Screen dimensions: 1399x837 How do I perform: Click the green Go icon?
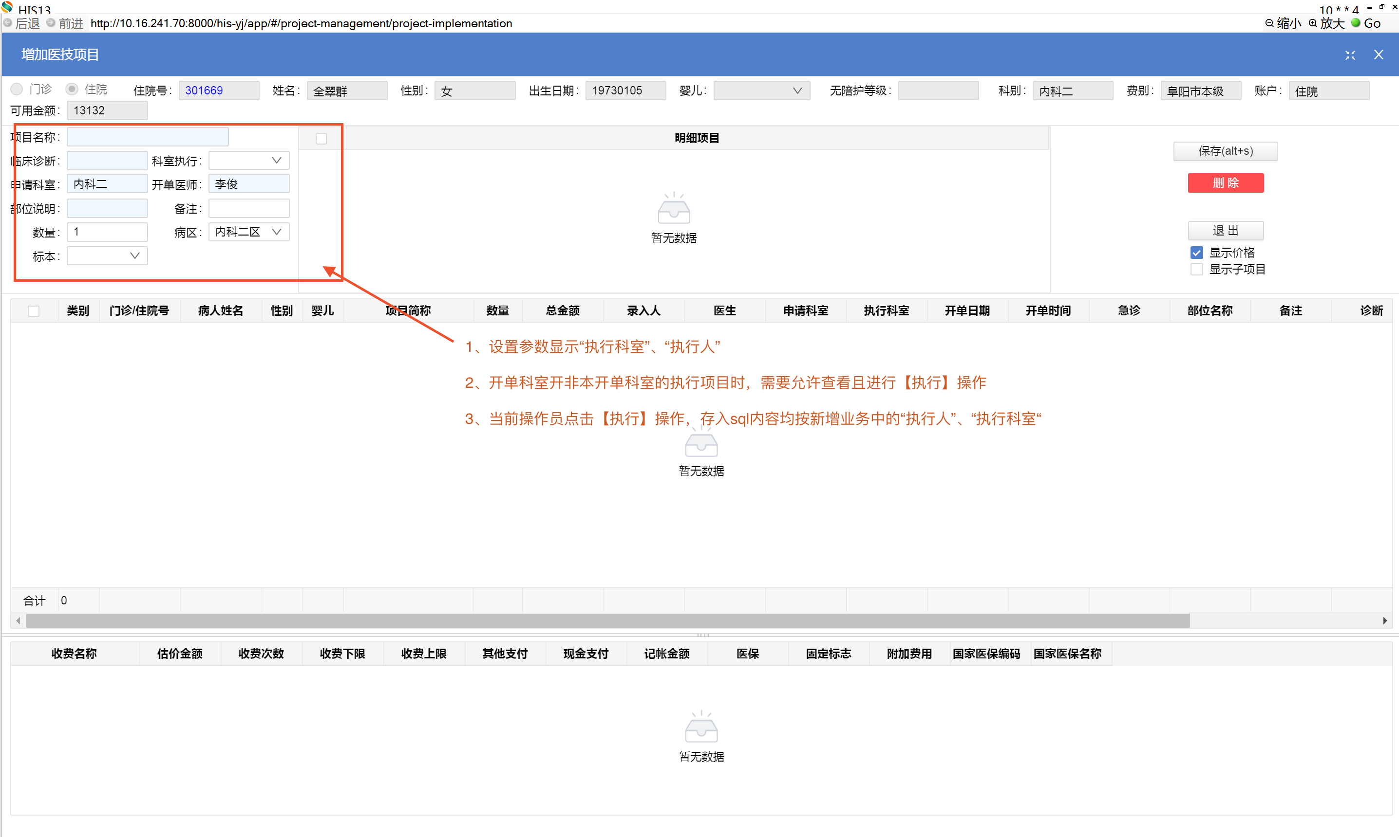(1356, 23)
